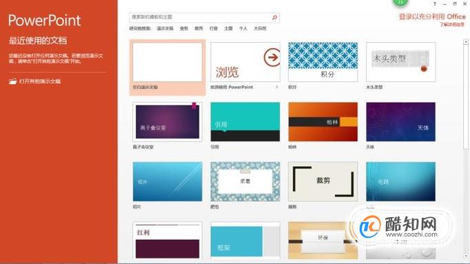470x264 pixels.
Task: Click the Help question mark icon
Action: 435,4
